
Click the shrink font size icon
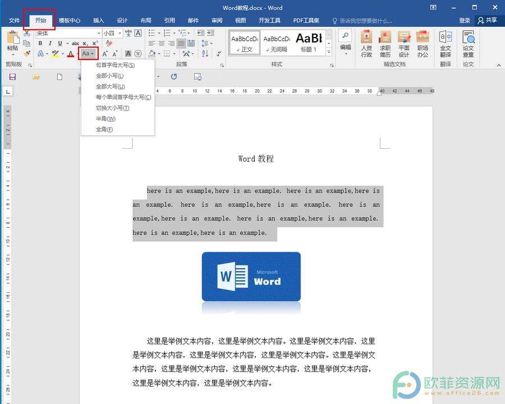[114, 54]
